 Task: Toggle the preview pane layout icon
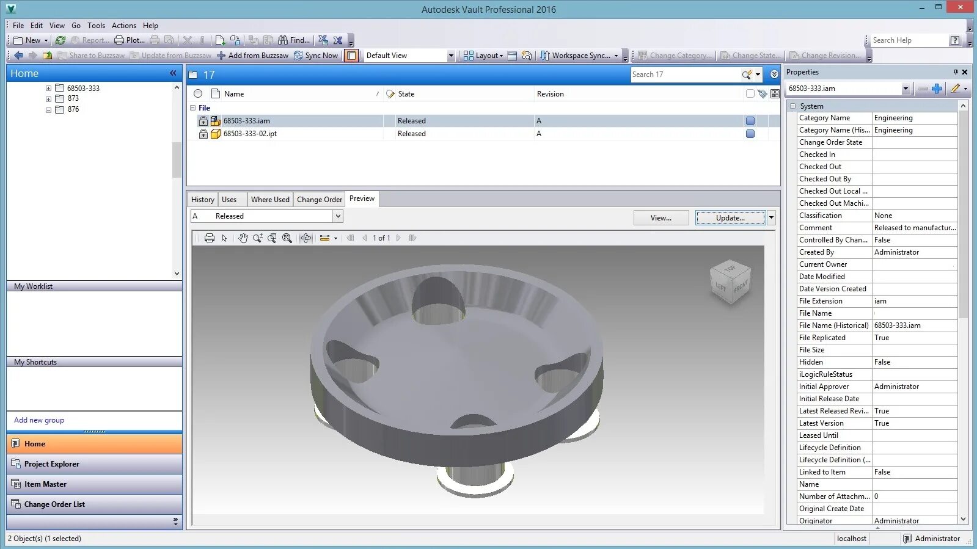coord(351,56)
